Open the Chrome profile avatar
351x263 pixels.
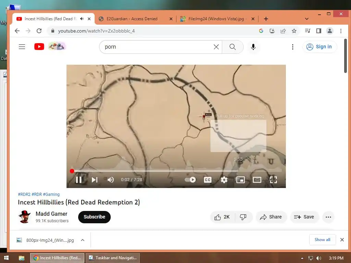(330, 31)
